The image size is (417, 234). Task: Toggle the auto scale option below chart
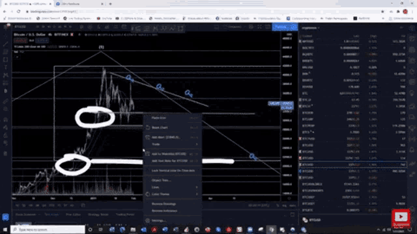click(292, 205)
